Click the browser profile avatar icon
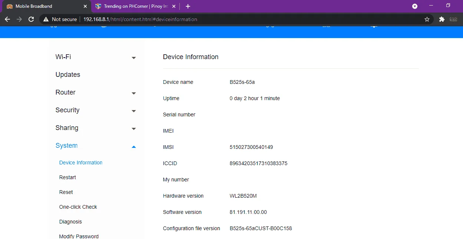 (453, 19)
